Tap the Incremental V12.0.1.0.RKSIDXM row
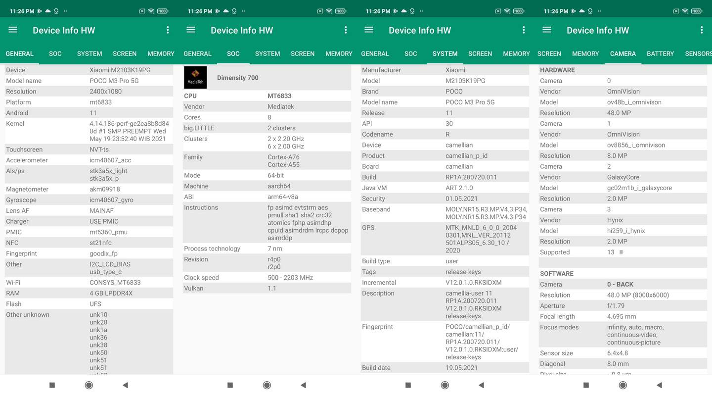The width and height of the screenshot is (712, 396). (x=445, y=283)
